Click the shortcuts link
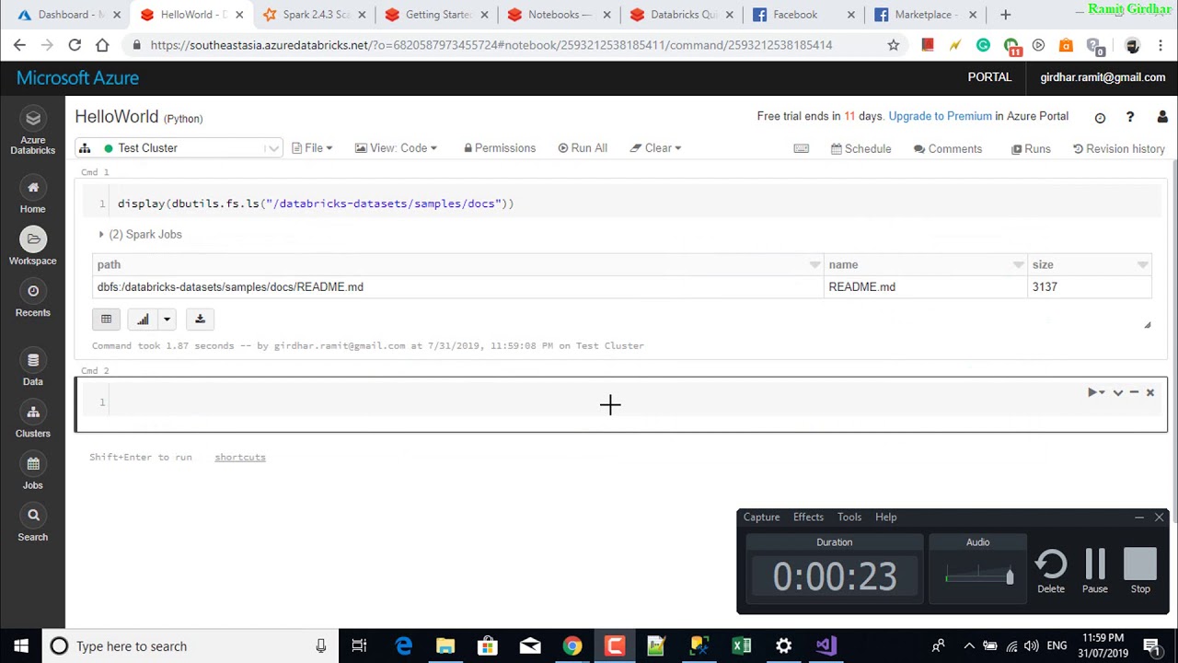Viewport: 1178px width, 663px height. tap(240, 457)
